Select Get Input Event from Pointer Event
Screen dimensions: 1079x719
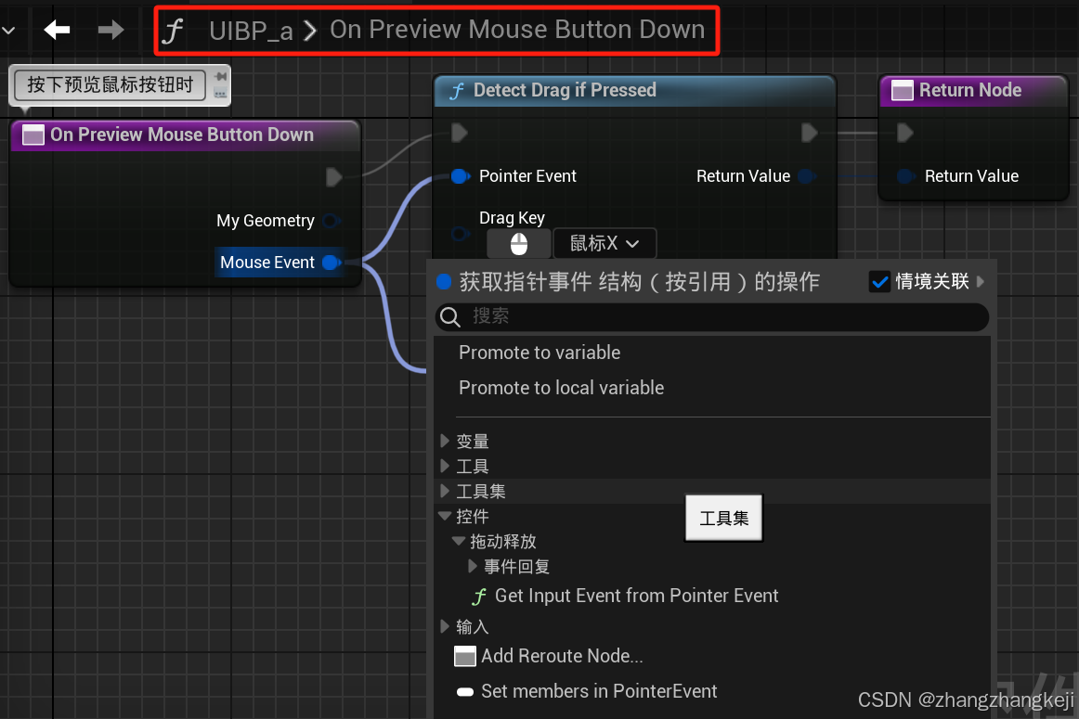(x=625, y=596)
